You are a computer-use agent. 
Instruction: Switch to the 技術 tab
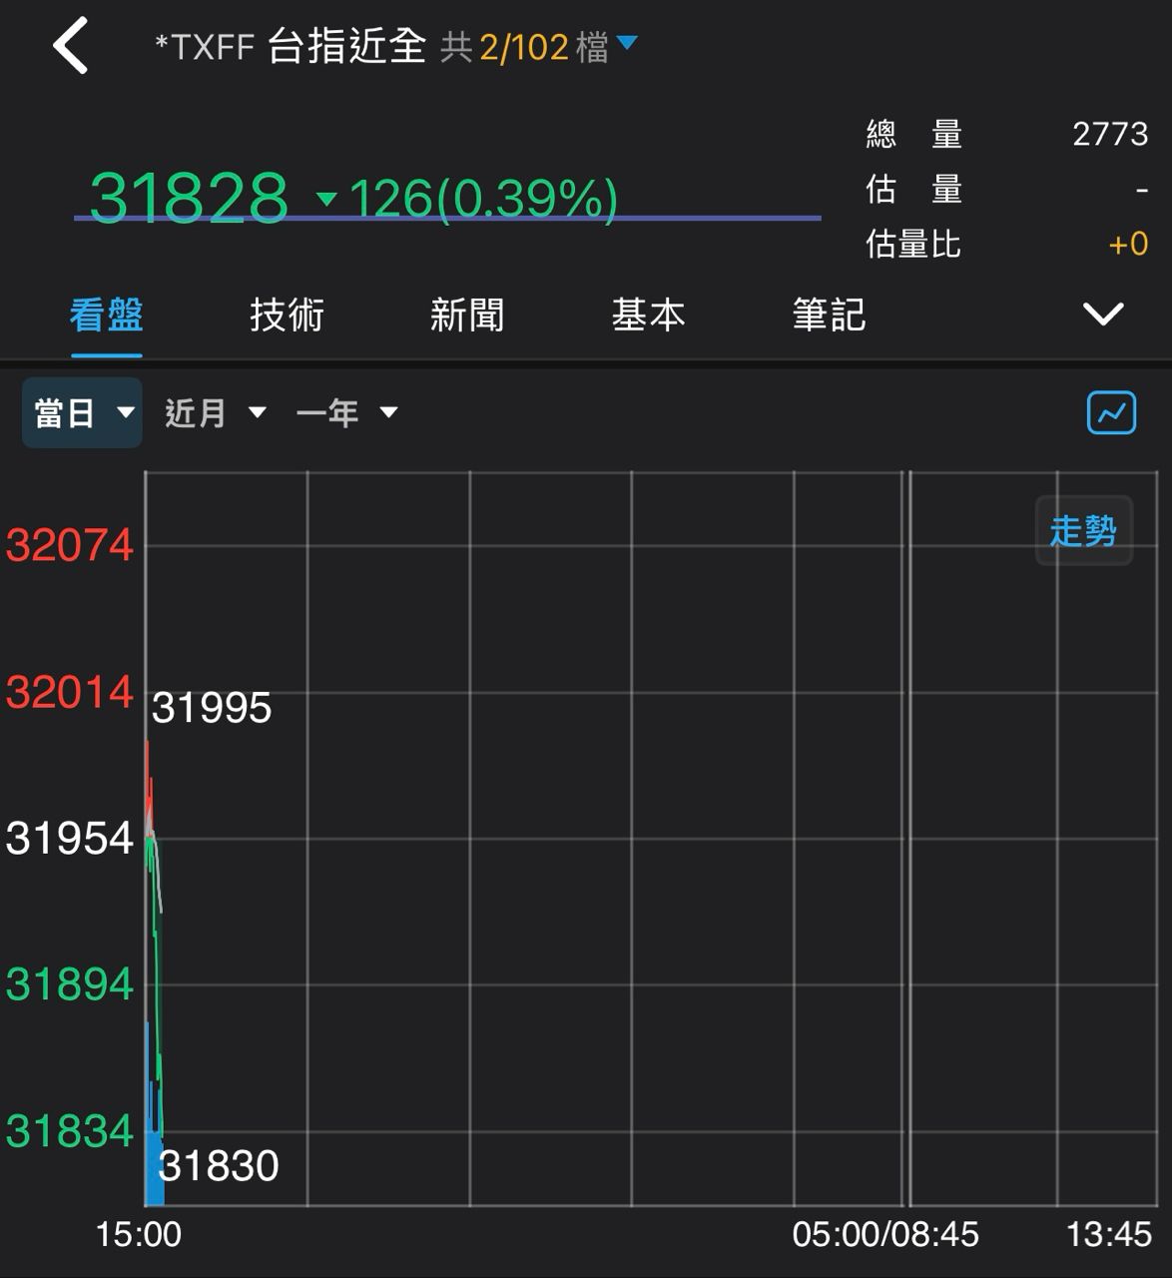pyautogui.click(x=287, y=316)
